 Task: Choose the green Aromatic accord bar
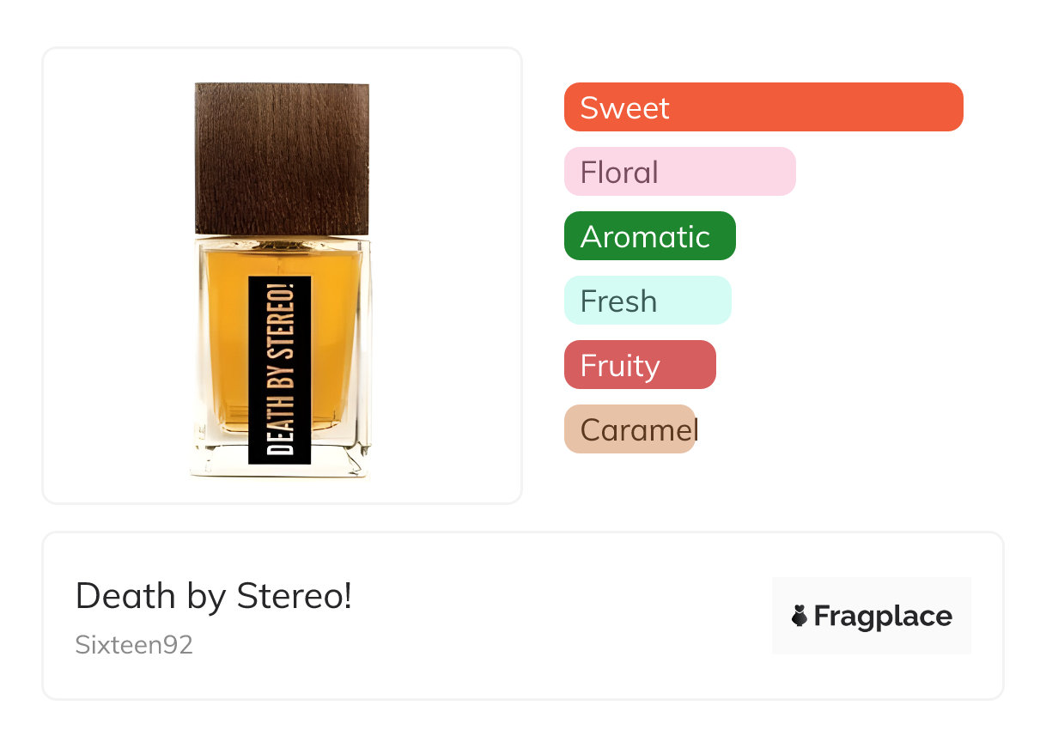tap(649, 236)
